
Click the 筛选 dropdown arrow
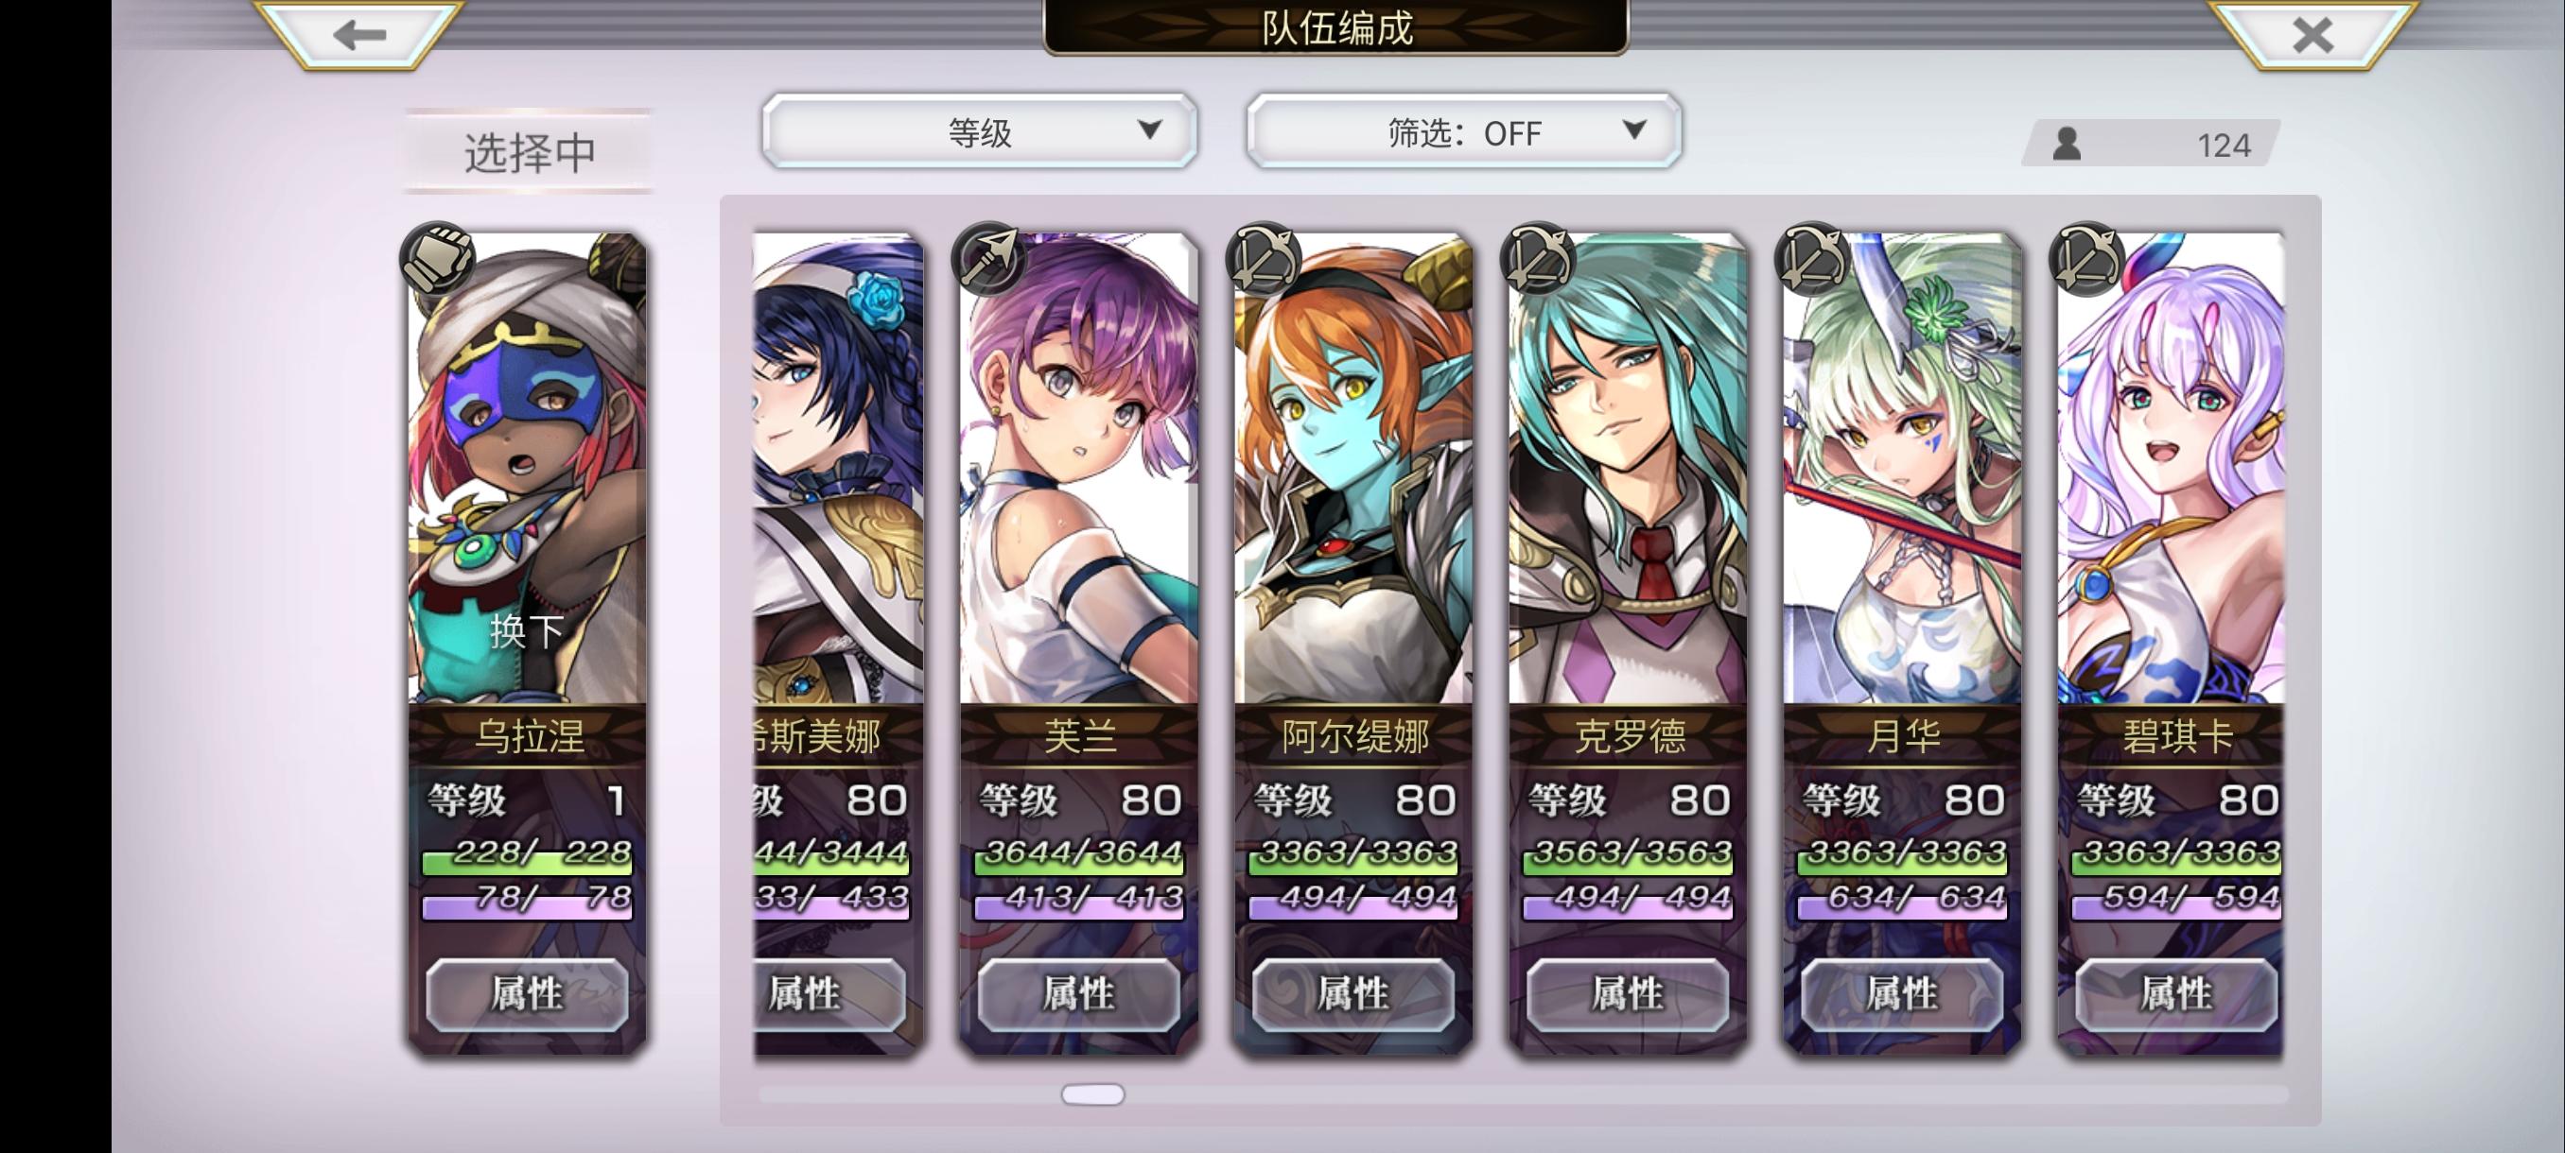(x=1634, y=129)
